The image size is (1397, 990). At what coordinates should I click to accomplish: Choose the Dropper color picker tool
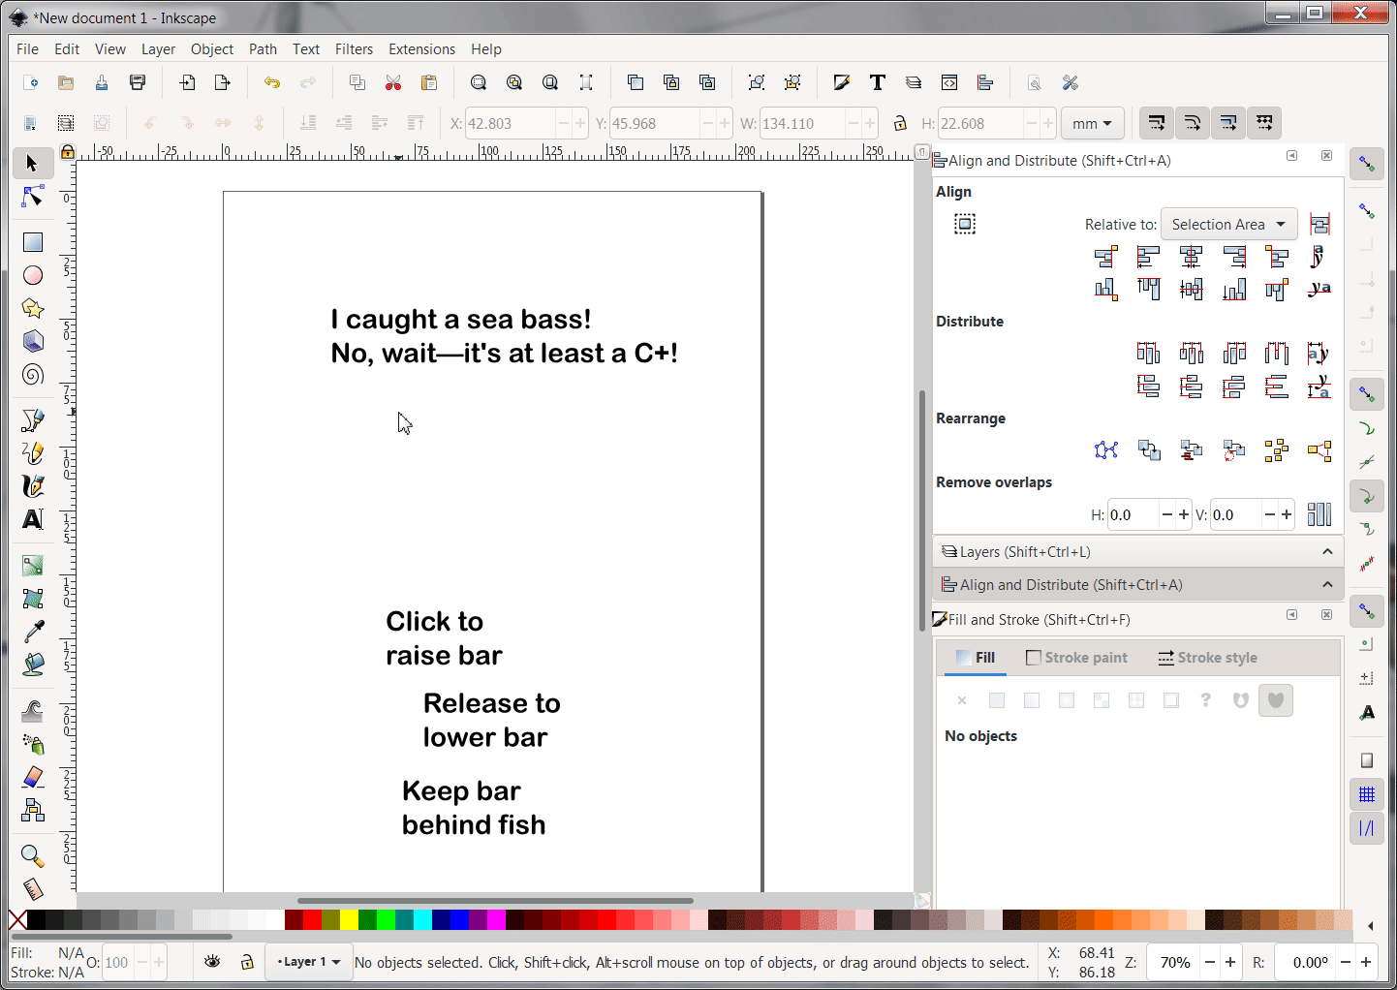pyautogui.click(x=33, y=632)
